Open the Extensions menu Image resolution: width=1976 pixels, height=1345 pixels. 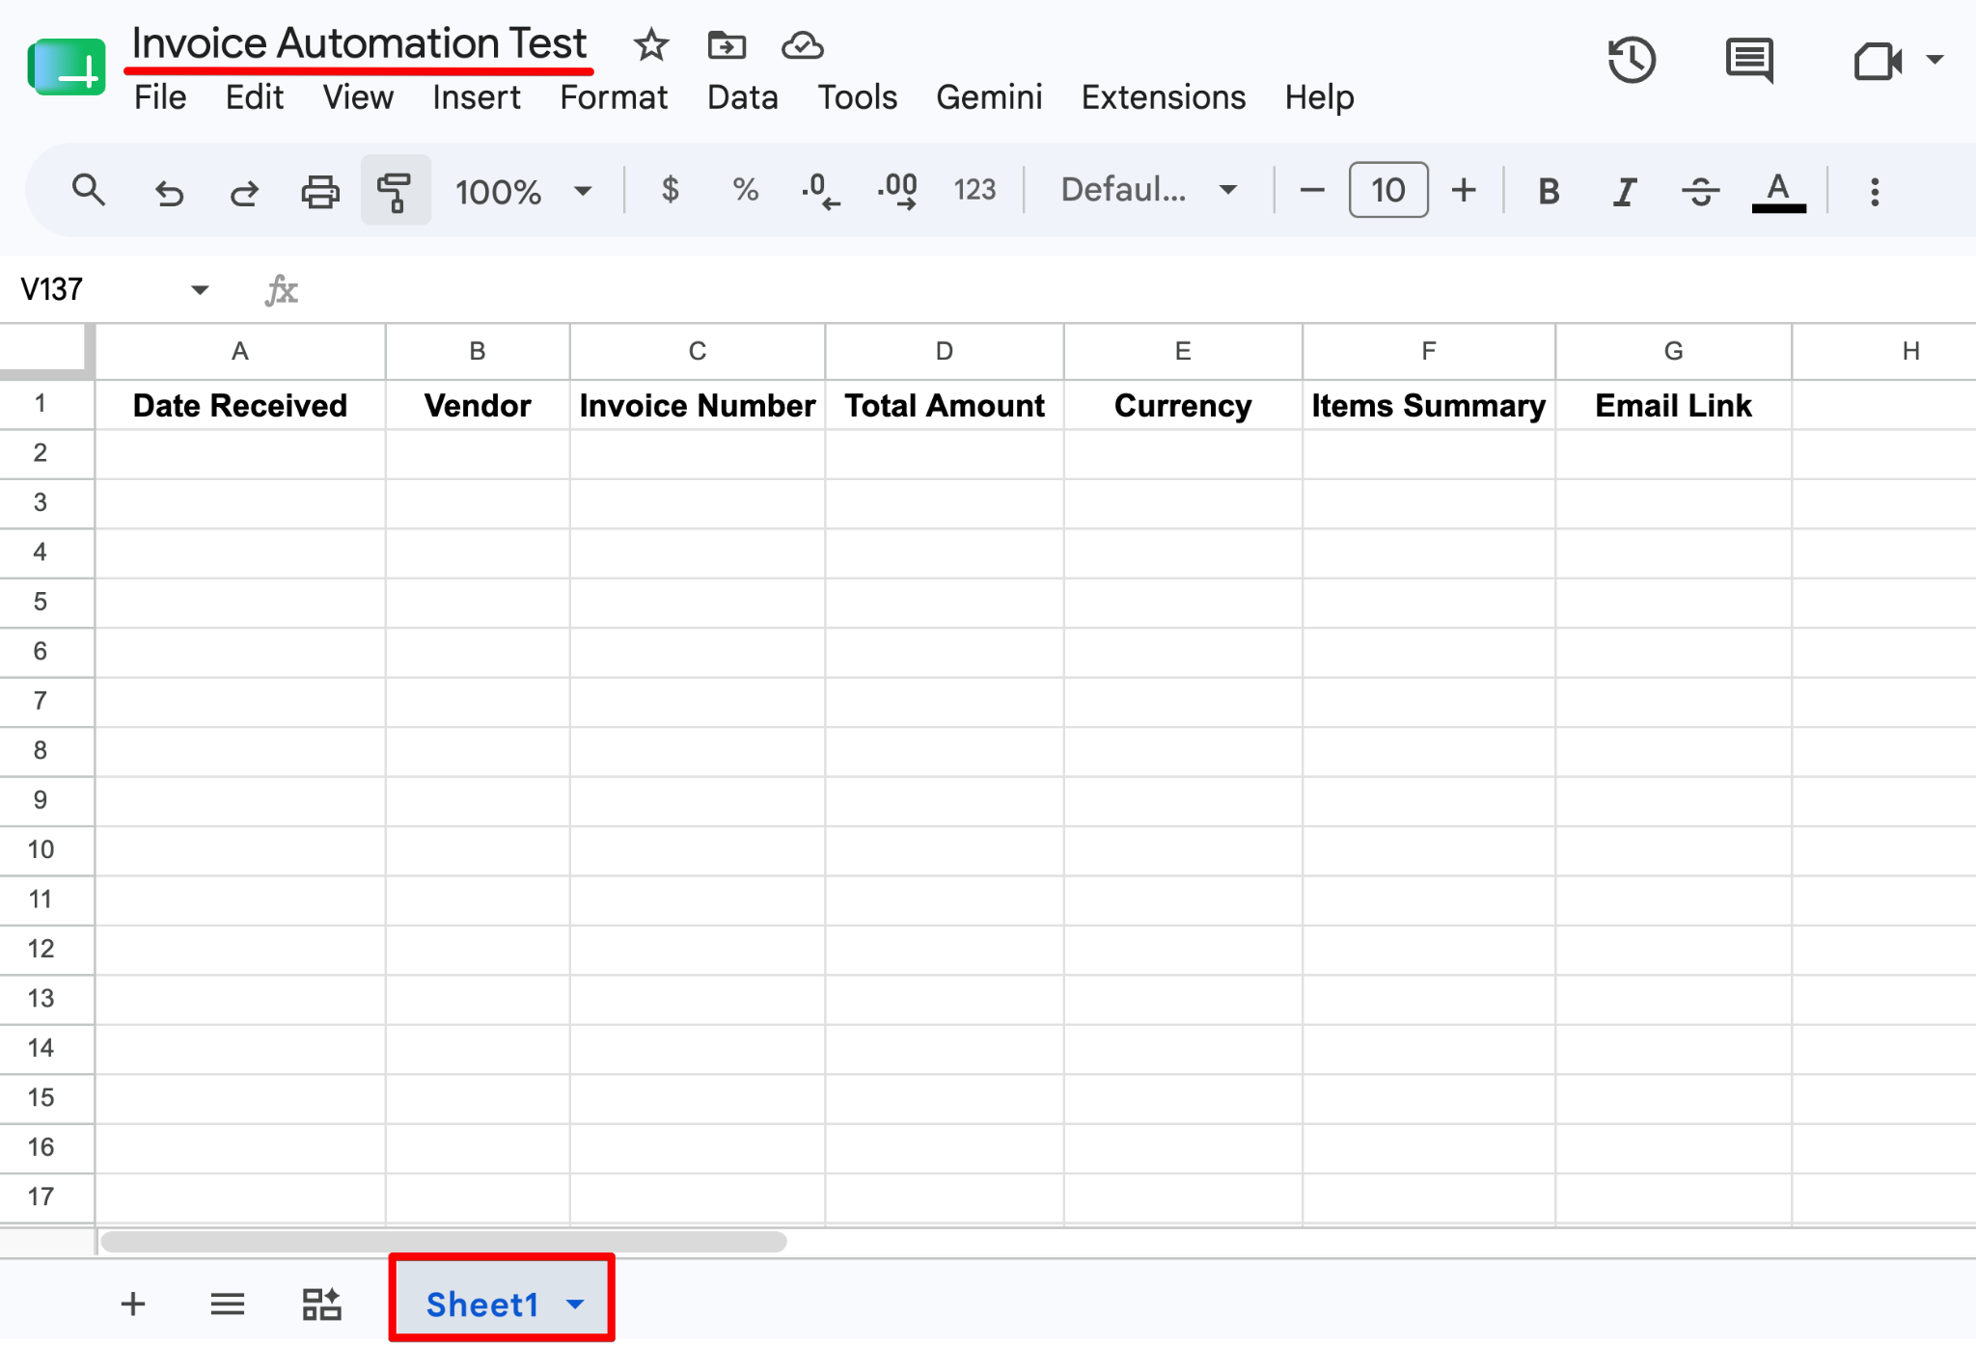click(x=1163, y=97)
